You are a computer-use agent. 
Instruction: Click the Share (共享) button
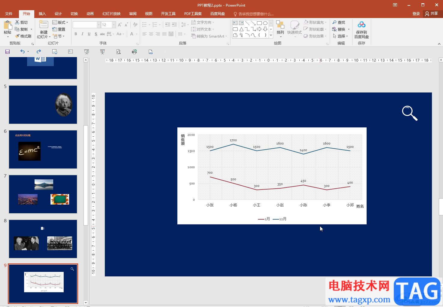pyautogui.click(x=432, y=14)
